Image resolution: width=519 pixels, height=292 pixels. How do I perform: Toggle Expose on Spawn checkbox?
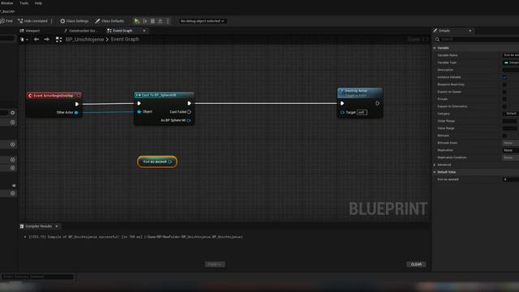[504, 92]
